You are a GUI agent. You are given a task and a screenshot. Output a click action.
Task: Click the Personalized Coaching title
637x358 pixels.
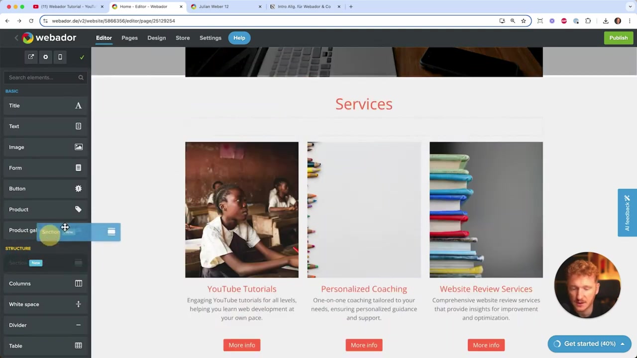pos(364,289)
